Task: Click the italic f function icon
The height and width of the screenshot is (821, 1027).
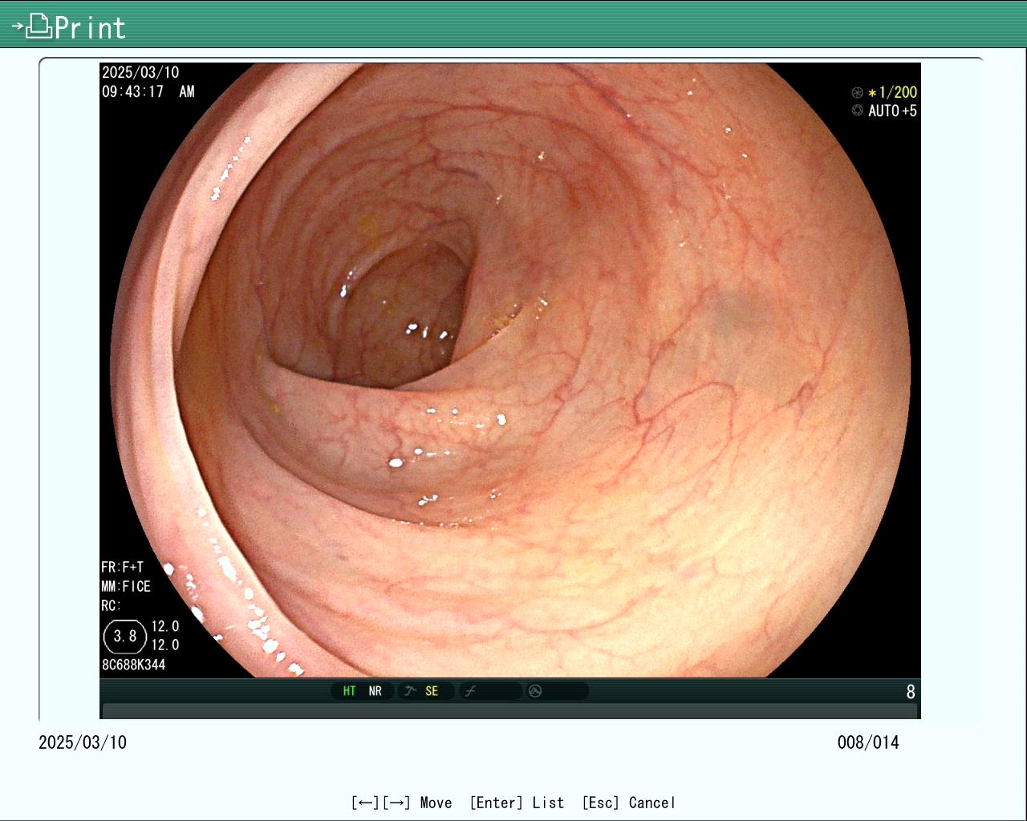Action: pyautogui.click(x=471, y=691)
